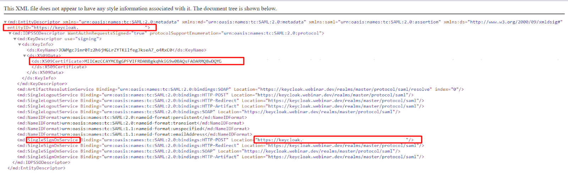Click the SingleSignOnService HTTP-Redirect line
The height and width of the screenshot is (183, 568).
tap(220, 145)
